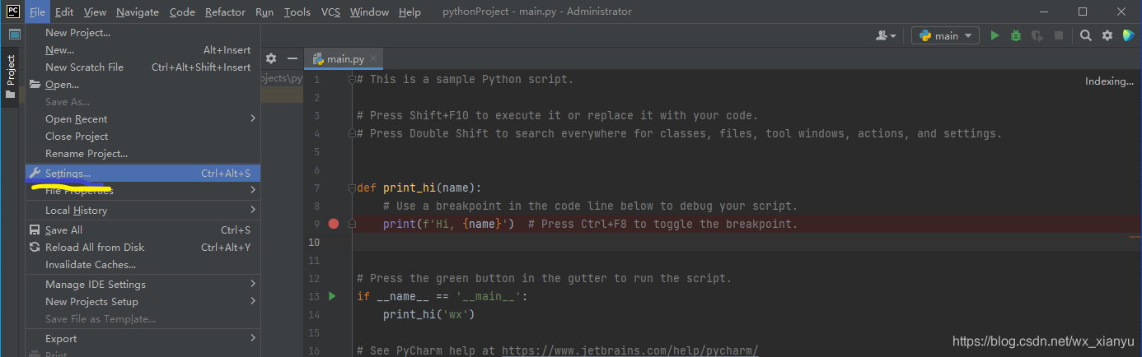
Task: Open the Code menu
Action: pos(182,12)
